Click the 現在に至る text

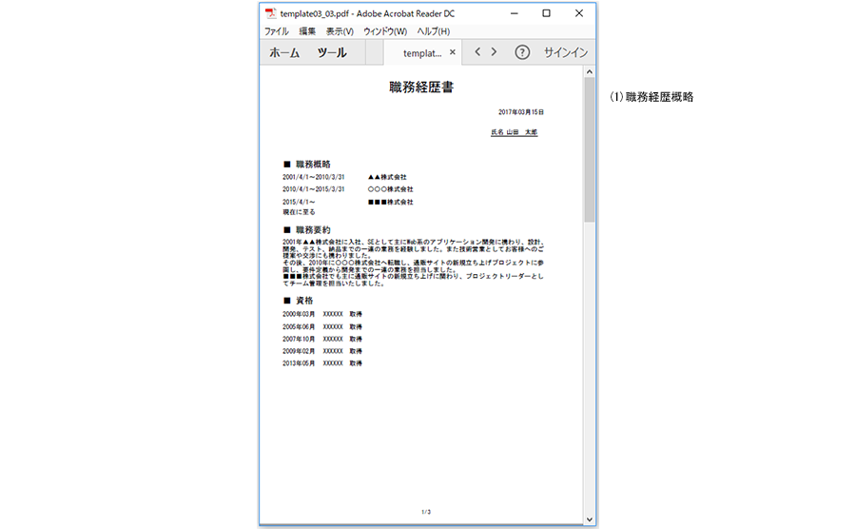click(299, 212)
